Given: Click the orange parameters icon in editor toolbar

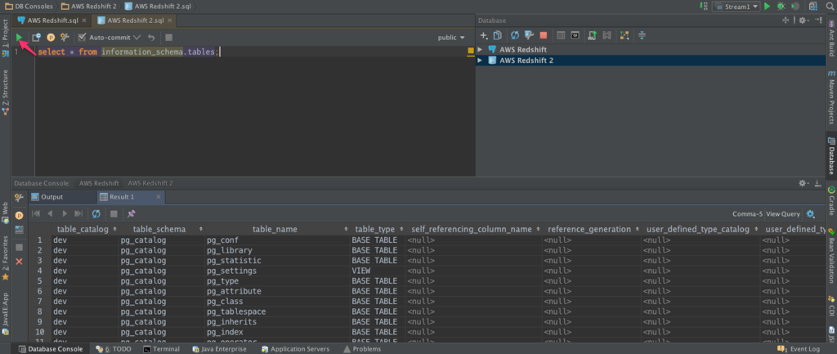Looking at the screenshot, I should (51, 38).
